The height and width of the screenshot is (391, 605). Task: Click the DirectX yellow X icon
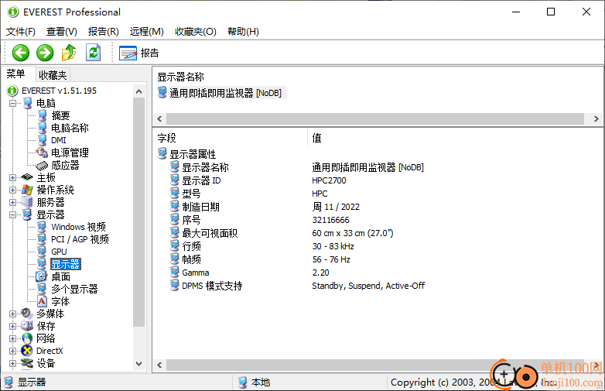point(27,351)
